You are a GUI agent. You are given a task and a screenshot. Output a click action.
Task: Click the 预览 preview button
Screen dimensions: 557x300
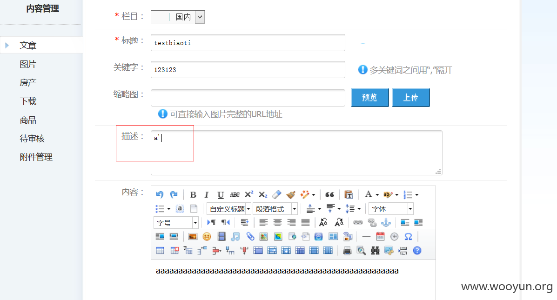point(370,97)
